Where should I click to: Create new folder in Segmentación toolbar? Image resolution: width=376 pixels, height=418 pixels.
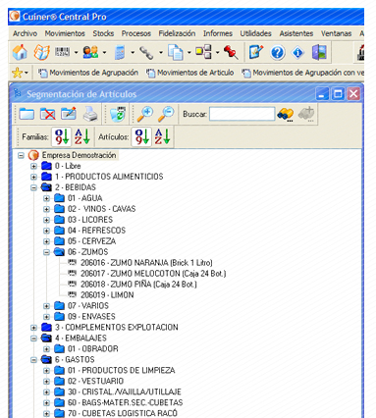pos(27,114)
